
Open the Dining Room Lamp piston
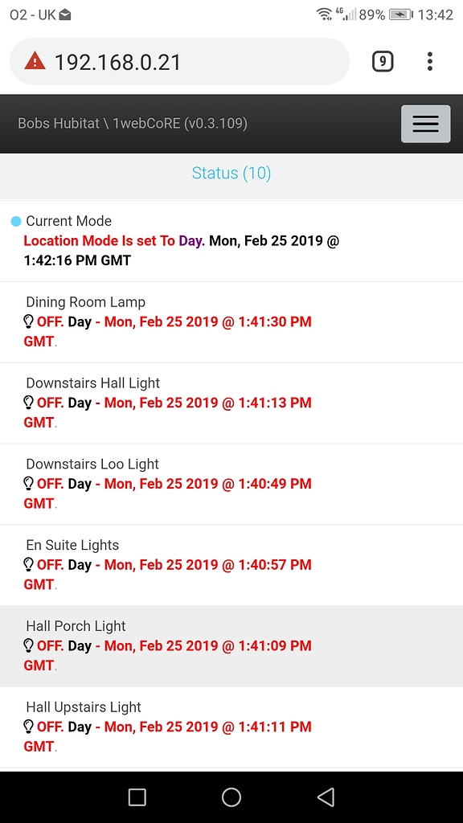point(231,322)
